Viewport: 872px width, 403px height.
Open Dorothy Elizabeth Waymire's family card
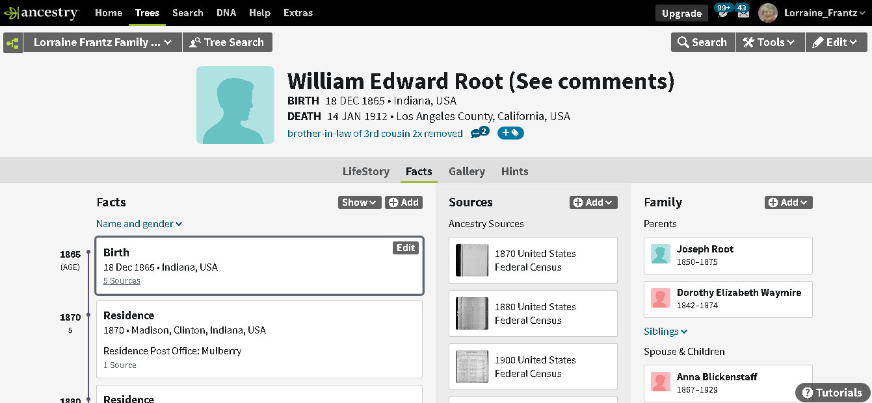pyautogui.click(x=728, y=299)
